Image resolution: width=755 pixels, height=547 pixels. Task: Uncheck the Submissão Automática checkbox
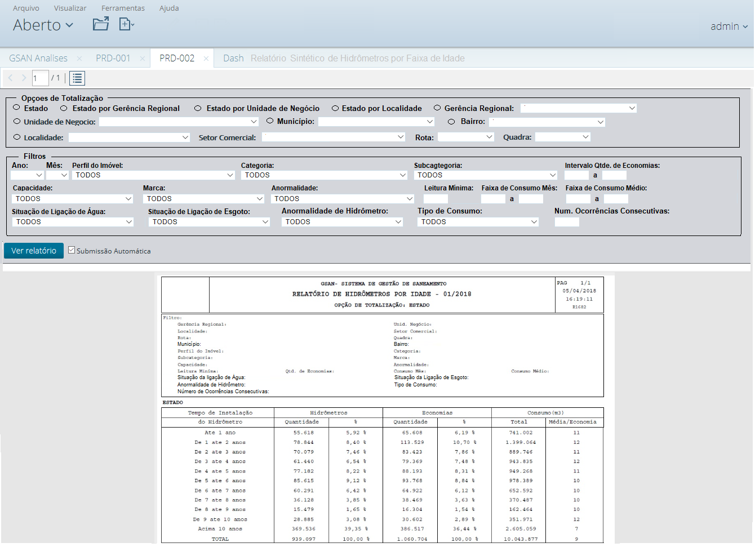[72, 250]
